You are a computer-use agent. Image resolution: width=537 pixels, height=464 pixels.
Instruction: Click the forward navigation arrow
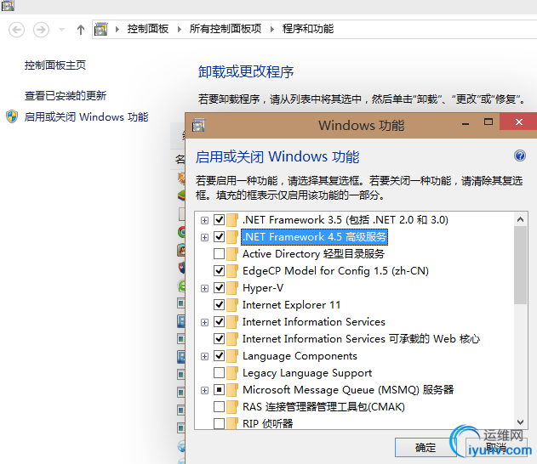click(x=41, y=30)
